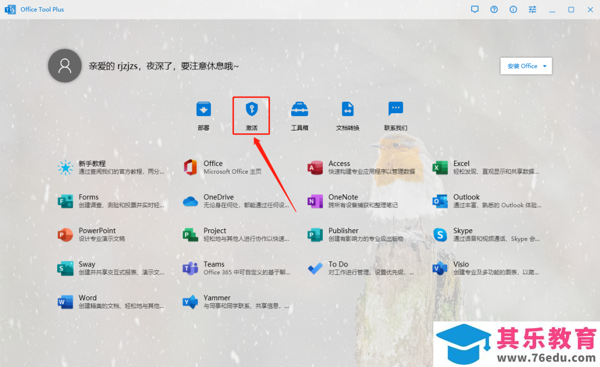Click the Access app icon
Image resolution: width=600 pixels, height=367 pixels.
(x=315, y=168)
